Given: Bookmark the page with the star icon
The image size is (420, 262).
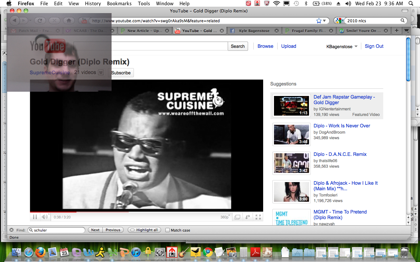Looking at the screenshot, I should coord(319,21).
